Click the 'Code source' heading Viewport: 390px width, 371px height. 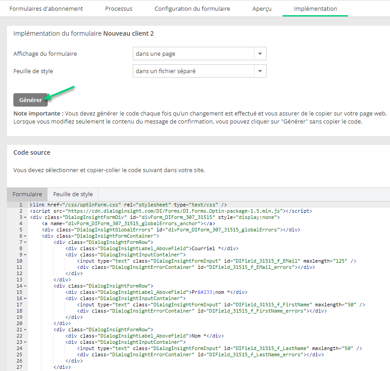pyautogui.click(x=32, y=153)
